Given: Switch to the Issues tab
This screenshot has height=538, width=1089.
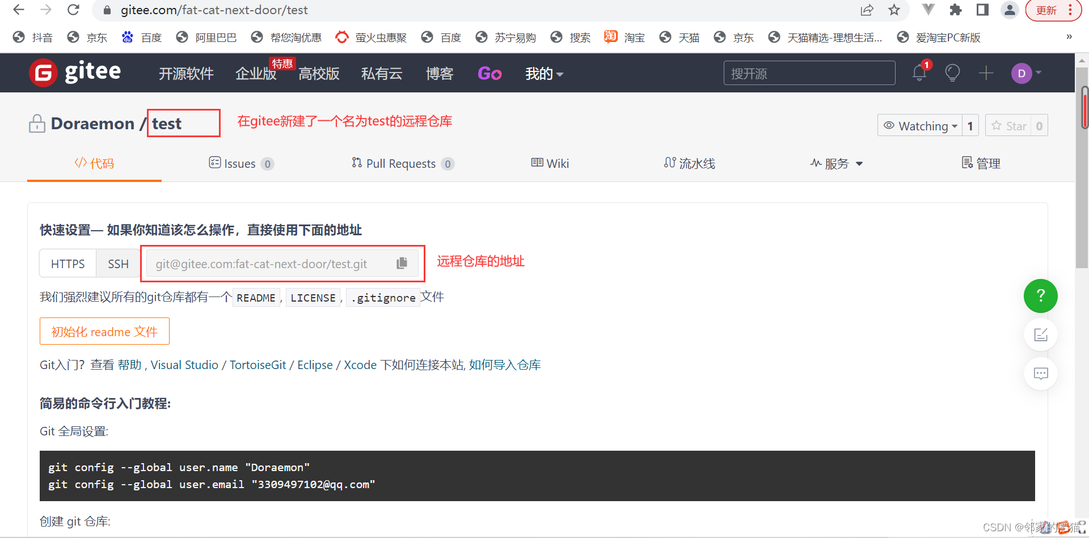Looking at the screenshot, I should pyautogui.click(x=241, y=163).
